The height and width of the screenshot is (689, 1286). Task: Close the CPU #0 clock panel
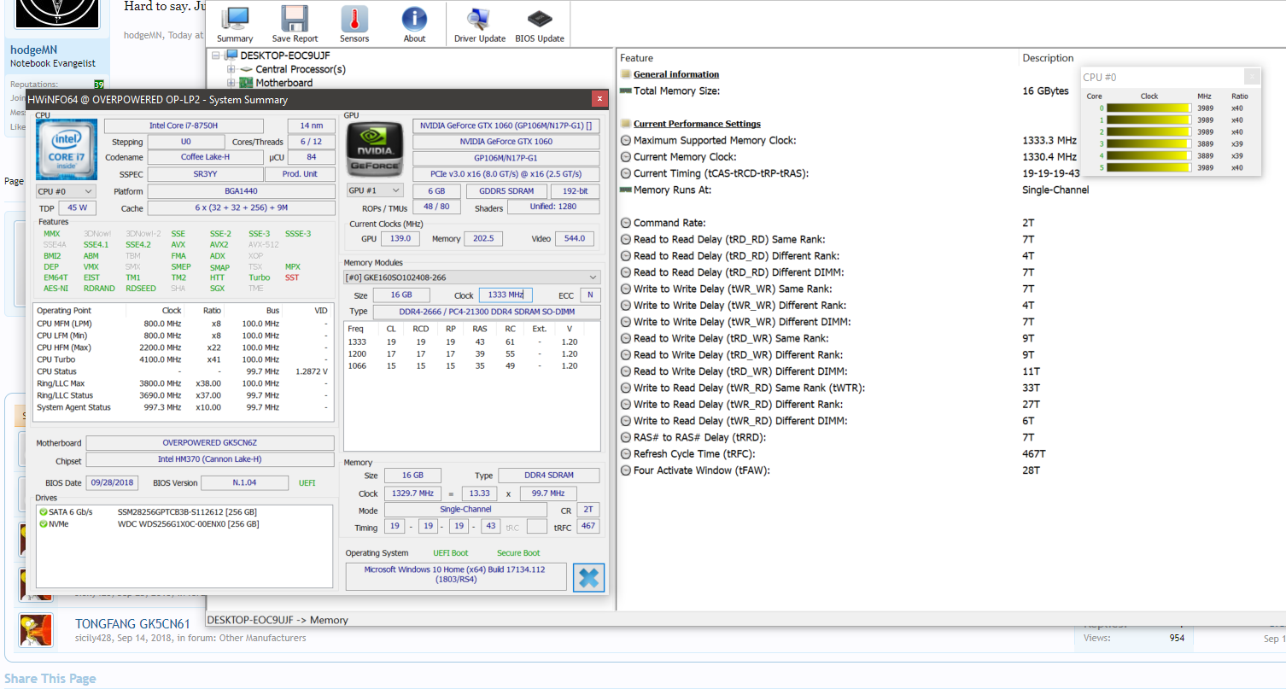pyautogui.click(x=1252, y=77)
